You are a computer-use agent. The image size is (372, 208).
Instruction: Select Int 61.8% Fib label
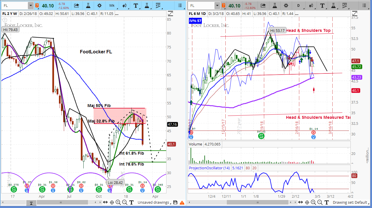(x=132, y=153)
